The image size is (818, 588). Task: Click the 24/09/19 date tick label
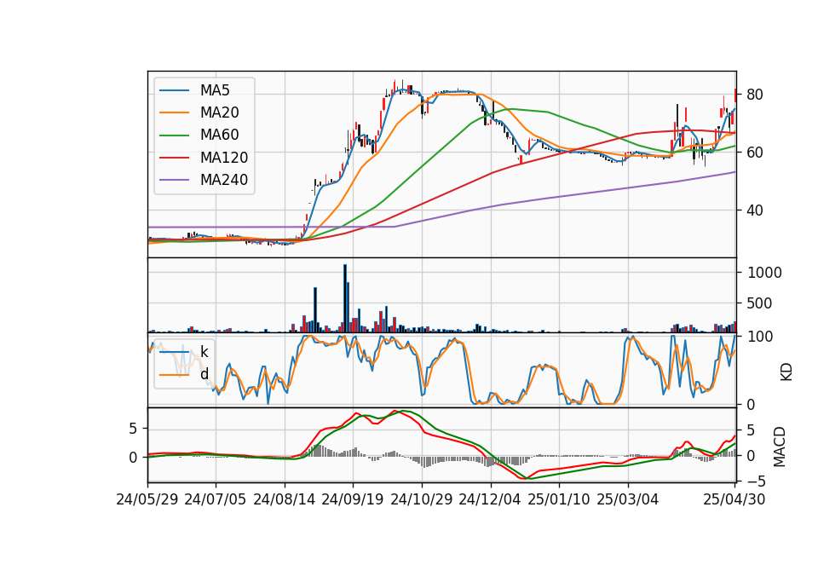pos(352,499)
